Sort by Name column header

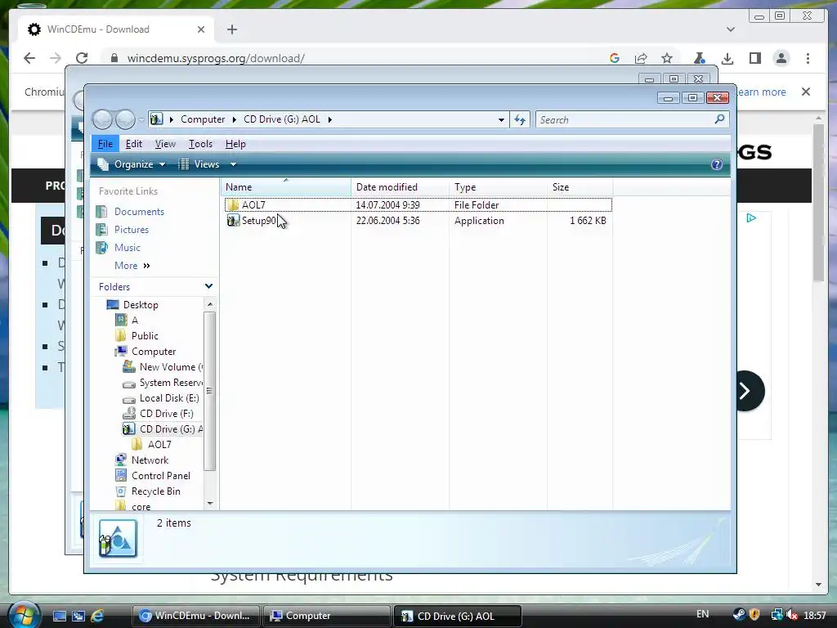coord(285,187)
